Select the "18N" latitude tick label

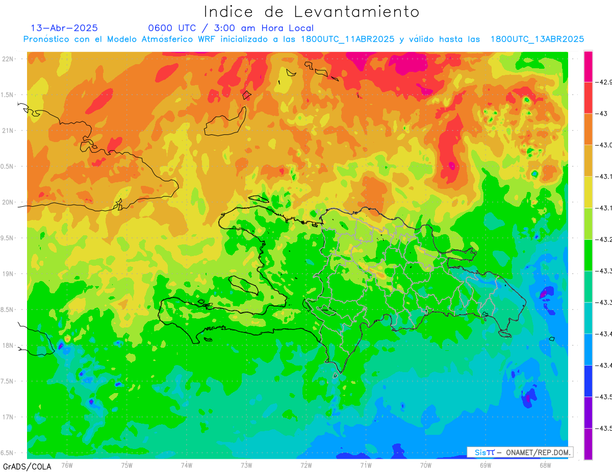(x=8, y=345)
